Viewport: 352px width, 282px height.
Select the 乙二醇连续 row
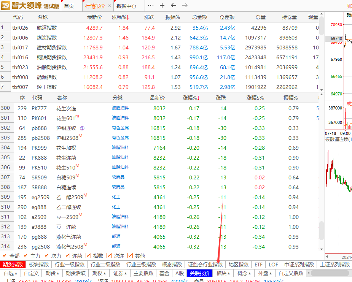159,207
